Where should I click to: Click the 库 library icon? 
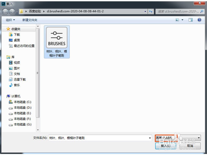coord(8,57)
